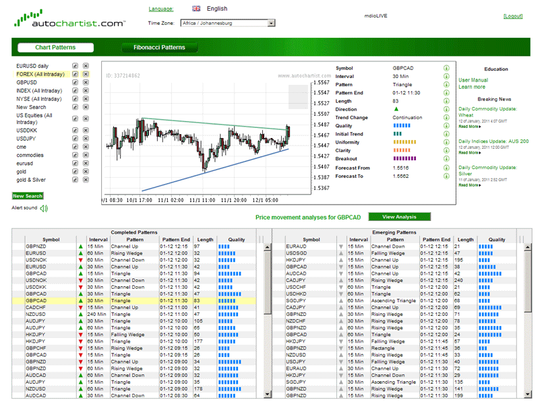Open the Language link
The width and height of the screenshot is (542, 404).
point(161,9)
